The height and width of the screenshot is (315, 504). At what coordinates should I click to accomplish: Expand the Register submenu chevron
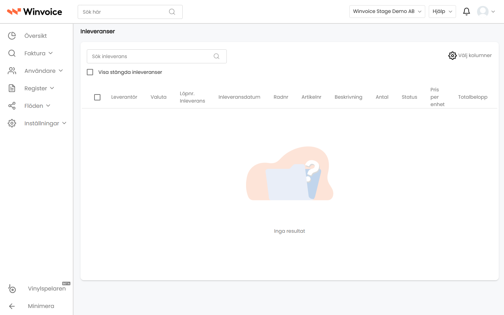coord(52,88)
